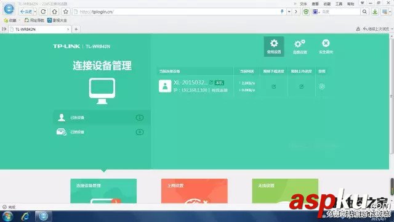Image resolution: width=394 pixels, height=222 pixels.
Task: Click the tplogin.cn address bar
Action: tap(176, 12)
